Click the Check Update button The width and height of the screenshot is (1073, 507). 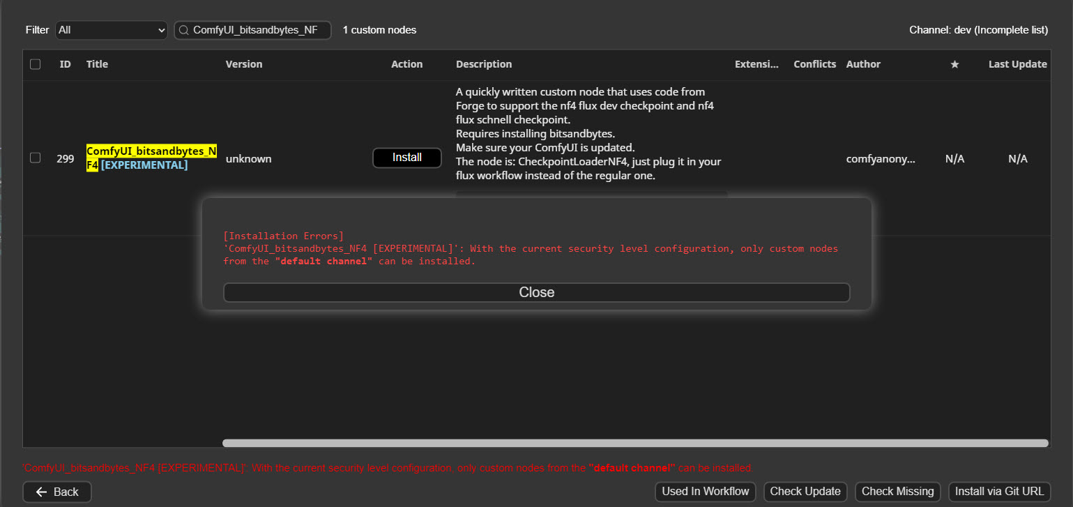point(805,492)
